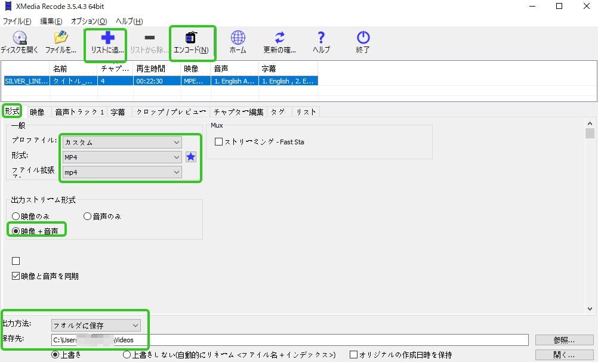The height and width of the screenshot is (362, 598).
Task: Click the blue star favorite icon
Action: [x=191, y=157]
